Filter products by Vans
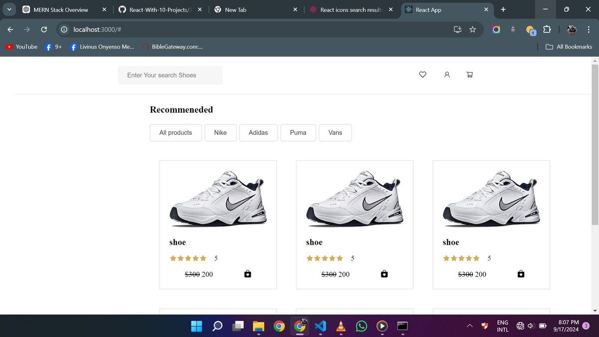Image resolution: width=599 pixels, height=337 pixels. [x=335, y=133]
